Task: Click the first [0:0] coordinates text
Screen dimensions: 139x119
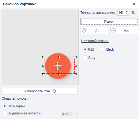Action: (66, 114)
